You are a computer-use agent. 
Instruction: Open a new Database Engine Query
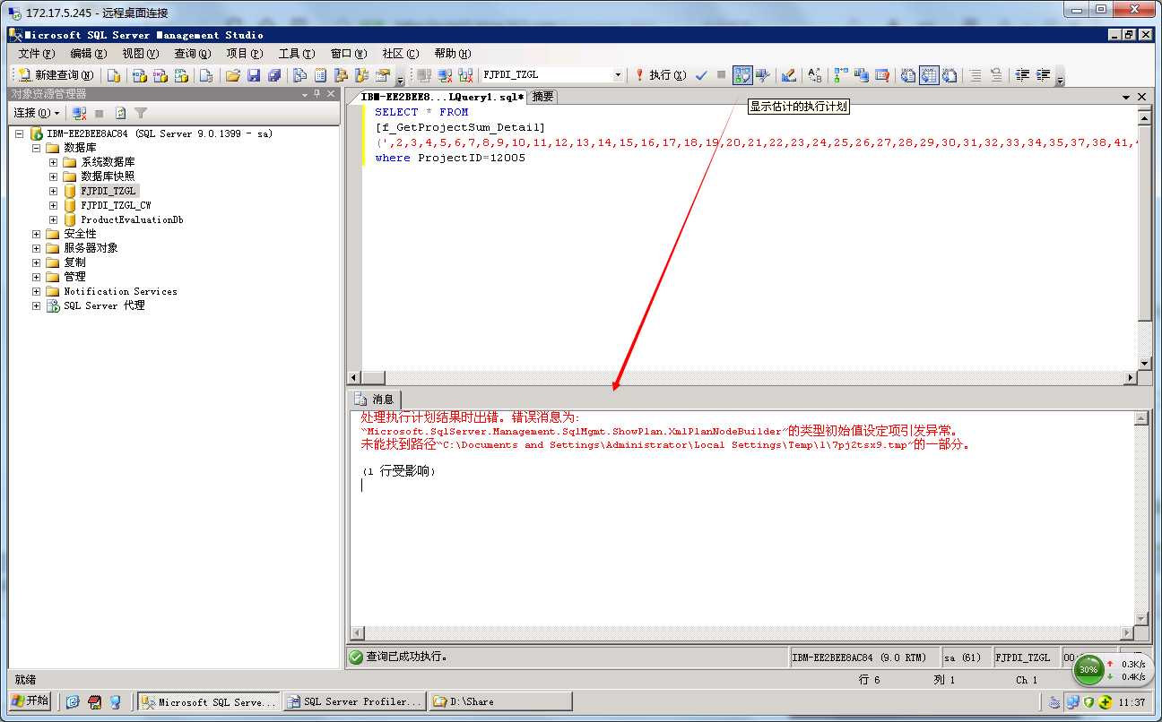point(115,75)
